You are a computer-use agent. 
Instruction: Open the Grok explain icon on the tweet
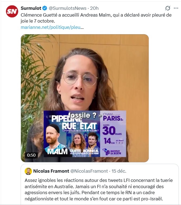tap(168, 8)
